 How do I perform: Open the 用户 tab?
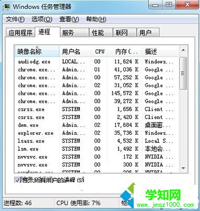148,32
